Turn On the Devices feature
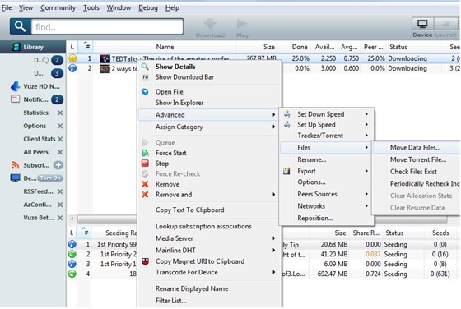Viewport: 461px width, 309px height. 50,178
